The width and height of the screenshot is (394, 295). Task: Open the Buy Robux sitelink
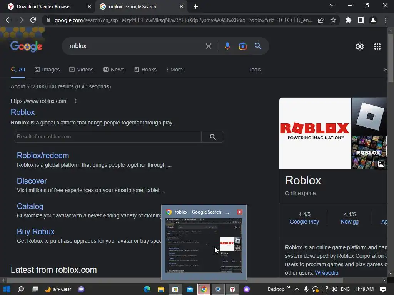pyautogui.click(x=35, y=232)
